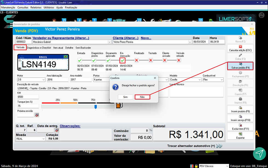Click Cupom (F7) button

click(x=240, y=92)
